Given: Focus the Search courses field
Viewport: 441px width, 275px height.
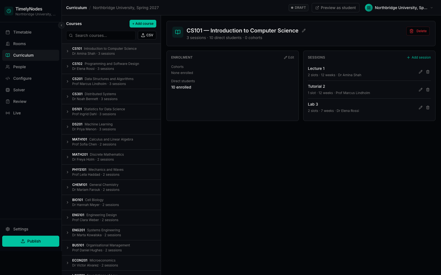Looking at the screenshot, I should point(101,35).
